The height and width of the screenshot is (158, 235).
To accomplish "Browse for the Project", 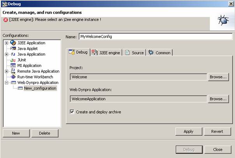I will (x=218, y=77).
